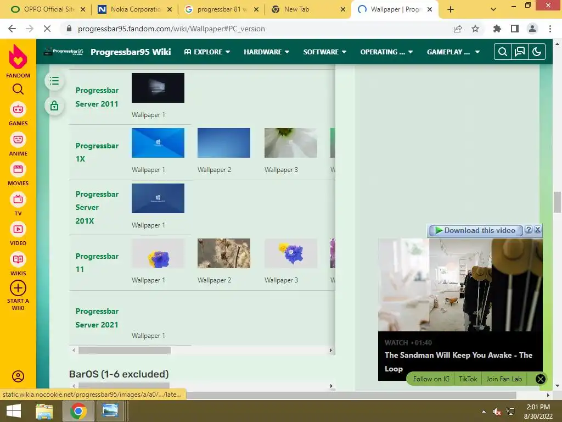562x422 pixels.
Task: Open the table of contents list icon
Action: coord(54,81)
